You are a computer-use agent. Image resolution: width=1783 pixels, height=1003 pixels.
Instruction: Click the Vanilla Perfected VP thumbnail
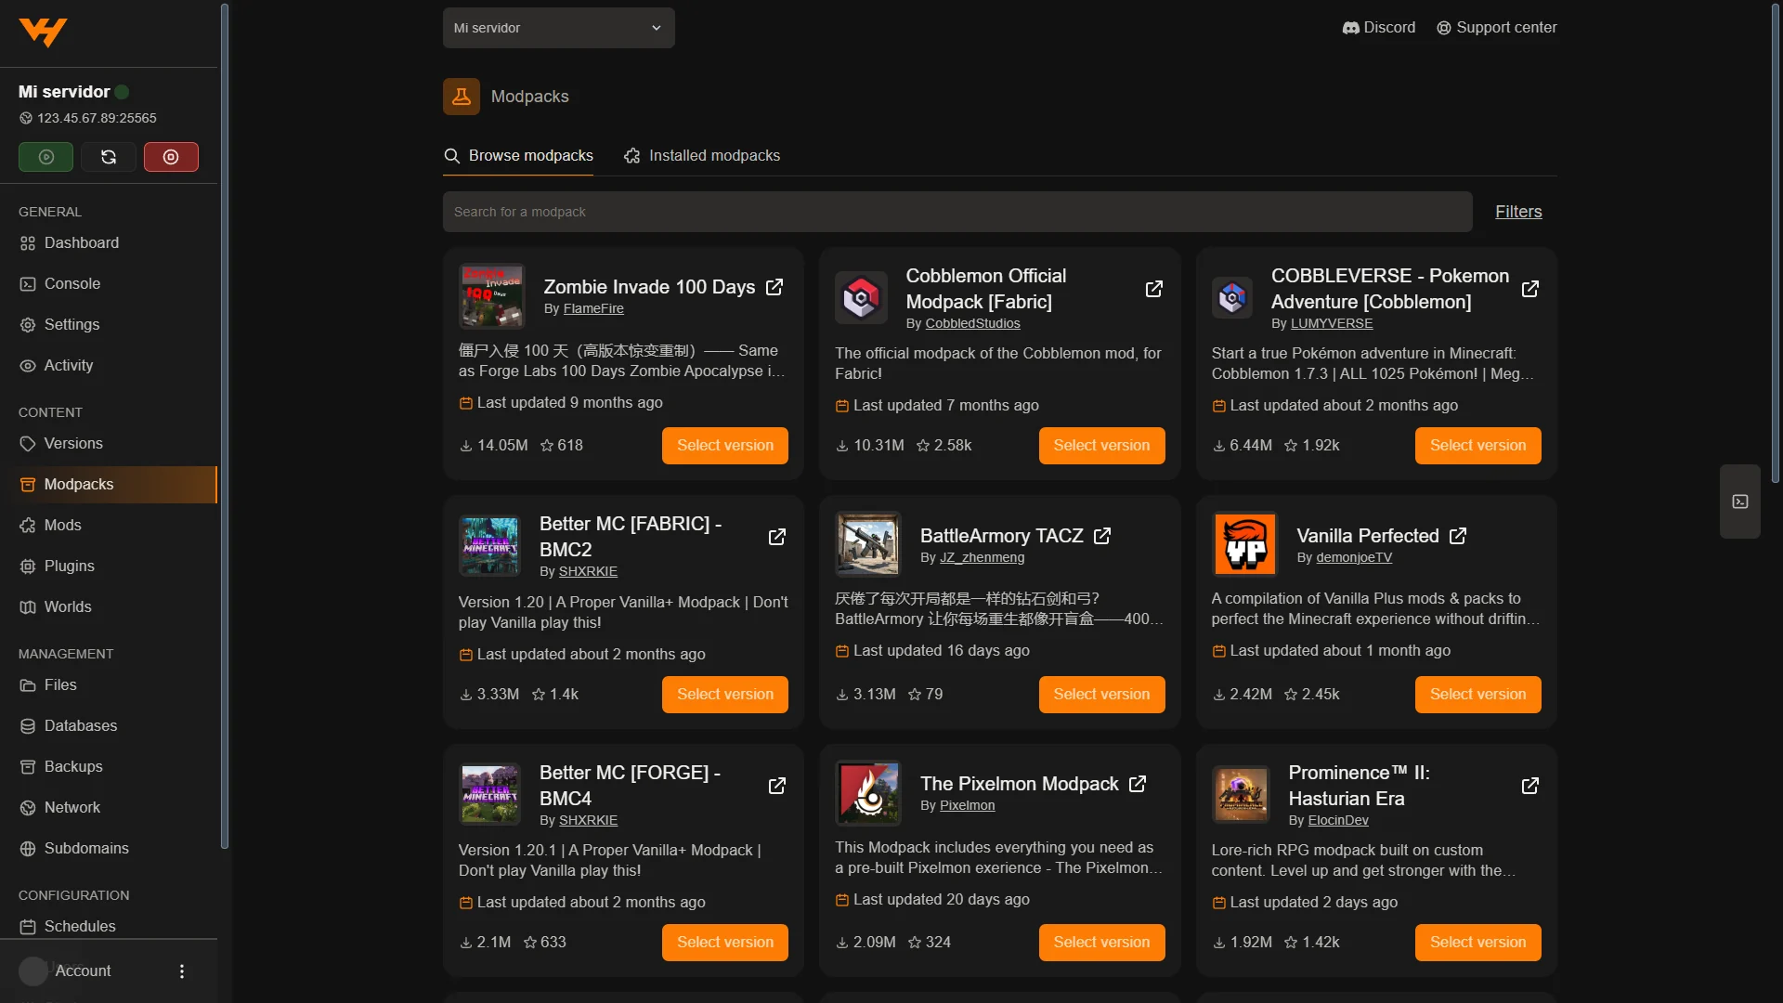[1245, 544]
